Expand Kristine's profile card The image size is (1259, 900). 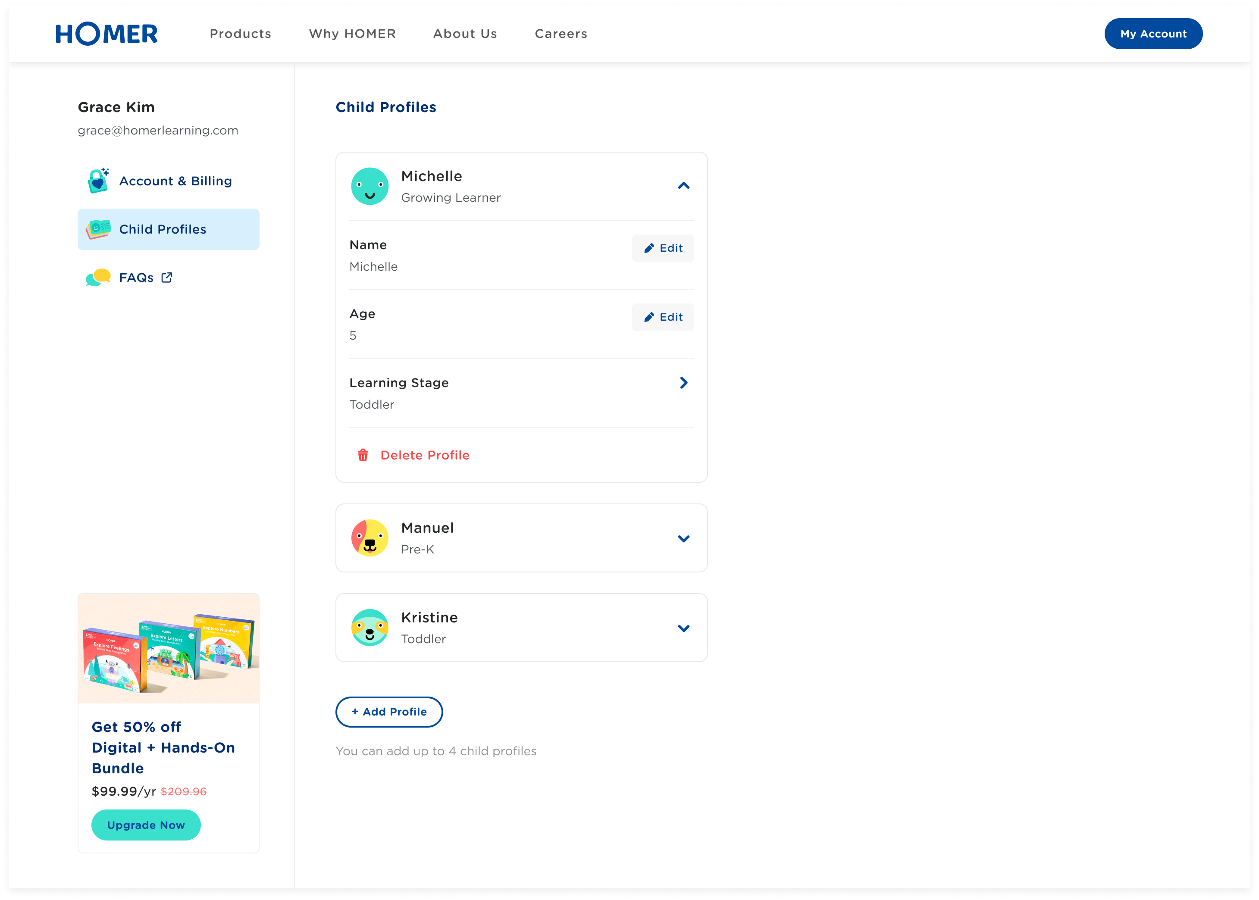coord(683,628)
